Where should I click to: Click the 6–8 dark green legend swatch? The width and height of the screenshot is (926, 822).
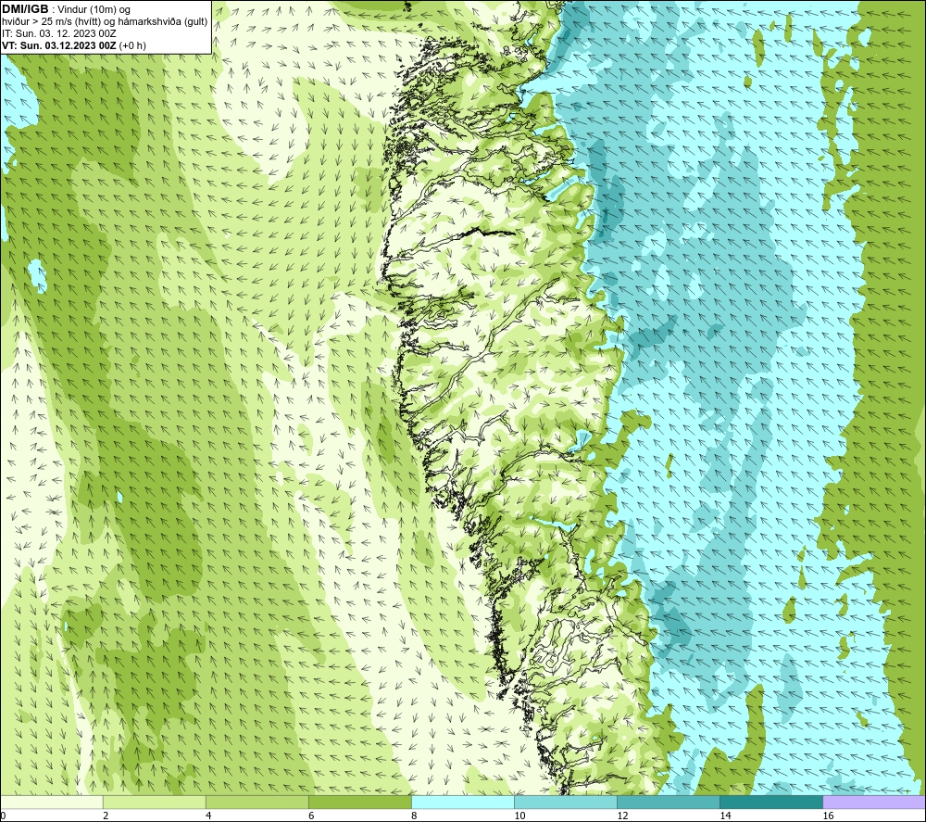point(359,803)
